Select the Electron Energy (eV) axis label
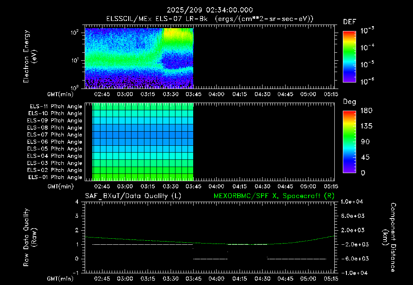Viewport: 413px width, 285px height. point(30,56)
